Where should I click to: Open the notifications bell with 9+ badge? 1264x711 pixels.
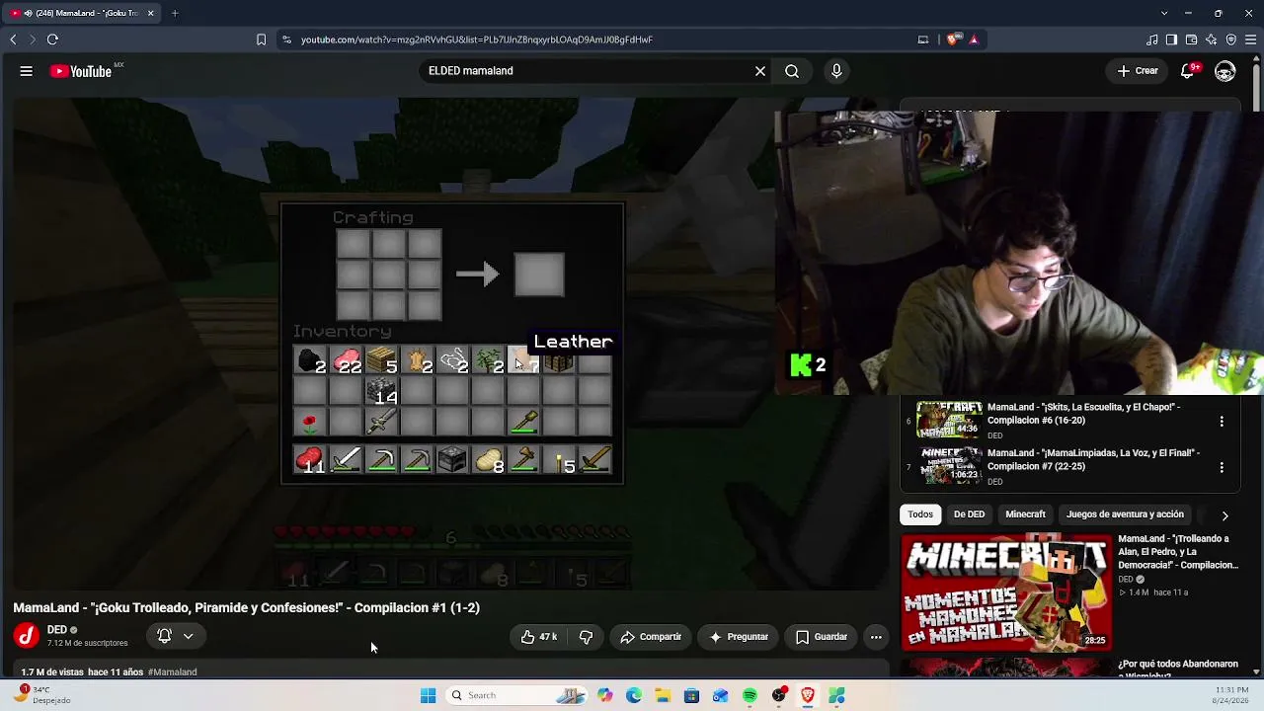(1189, 71)
